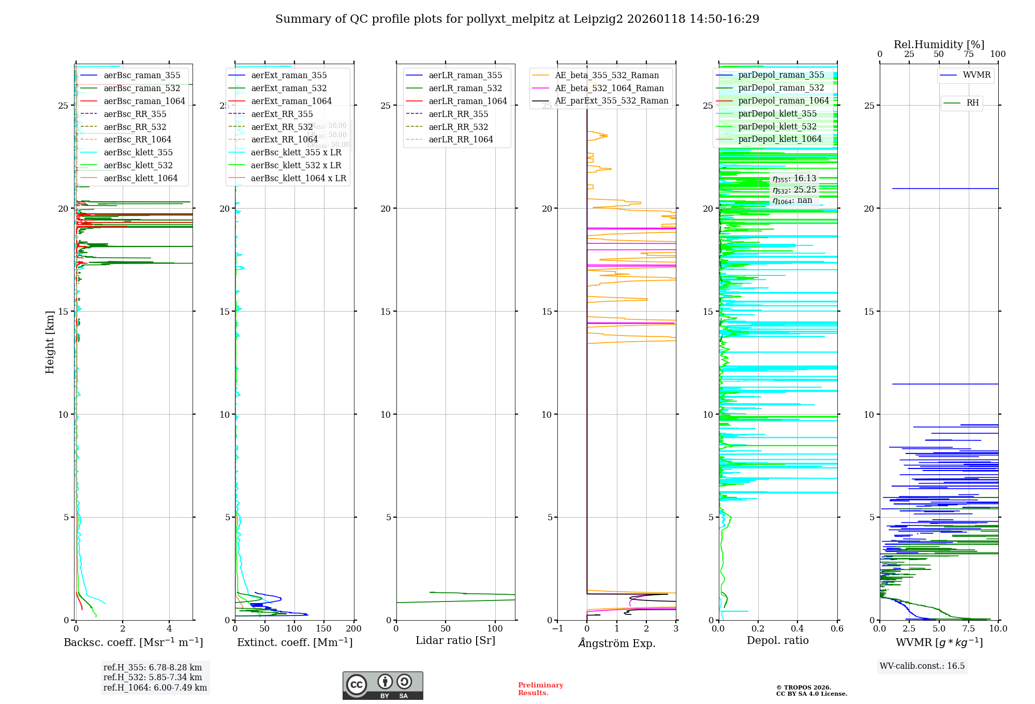This screenshot has width=1035, height=704.
Task: Click the Preliminary Results red text
Action: point(540,688)
